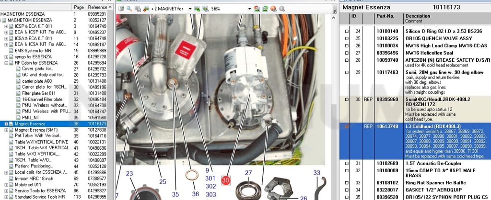Click callout number 33 in the picture
This screenshot has width=491, height=200.
point(317,173)
